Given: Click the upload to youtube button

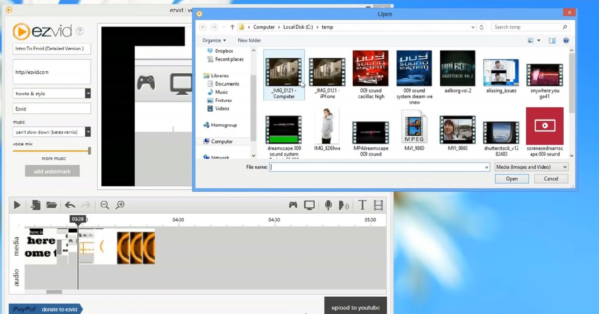Looking at the screenshot, I should (x=355, y=307).
